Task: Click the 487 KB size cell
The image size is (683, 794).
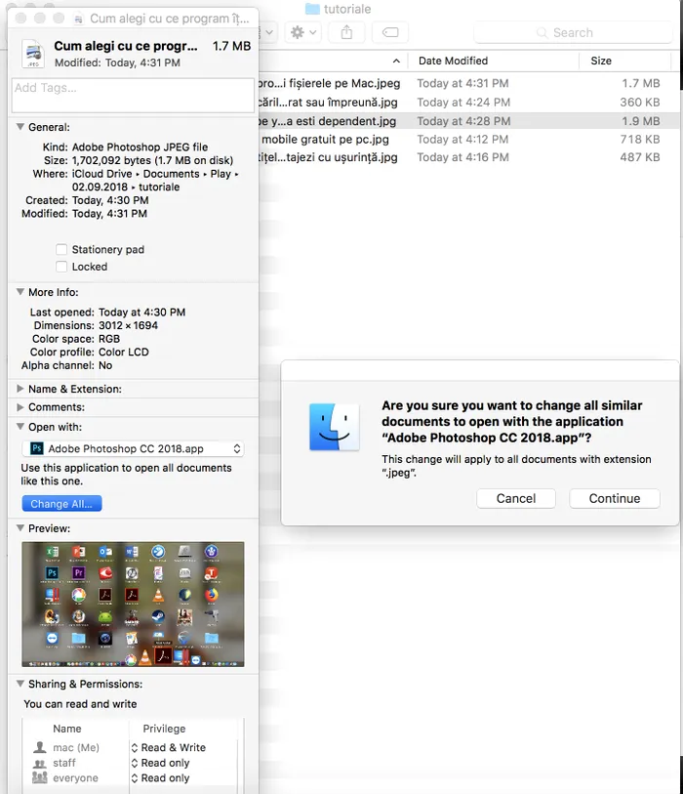Action: (x=640, y=157)
